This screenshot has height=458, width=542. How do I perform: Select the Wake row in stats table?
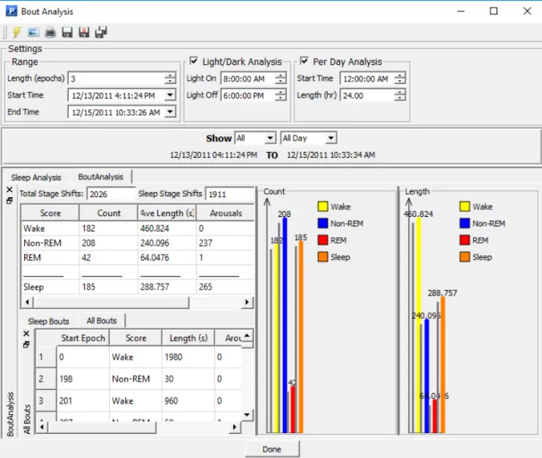tap(138, 228)
